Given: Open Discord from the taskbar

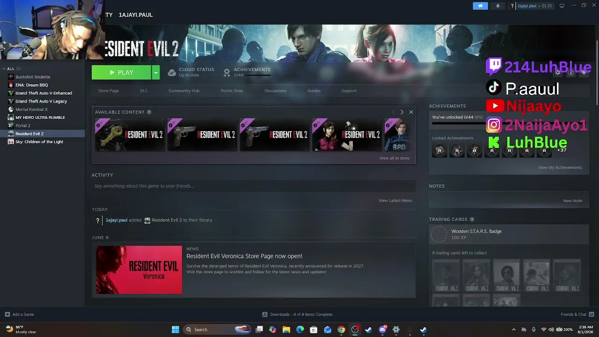Looking at the screenshot, I should (x=382, y=330).
